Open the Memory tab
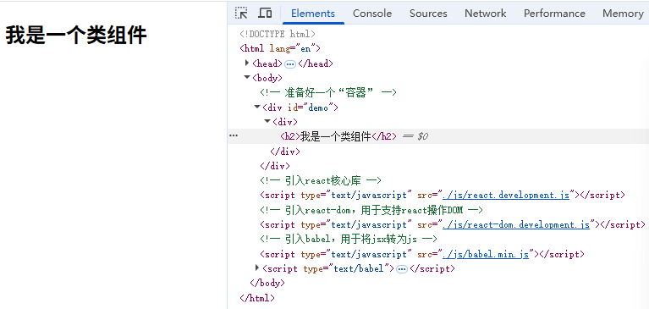Image resolution: width=649 pixels, height=309 pixels. tap(623, 14)
